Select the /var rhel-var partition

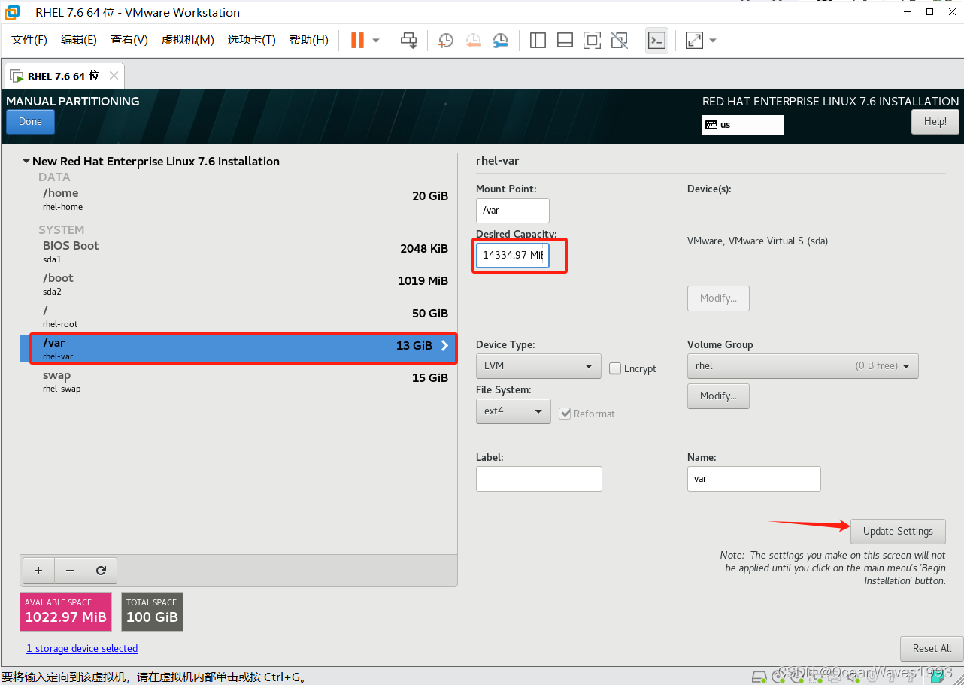coord(238,349)
